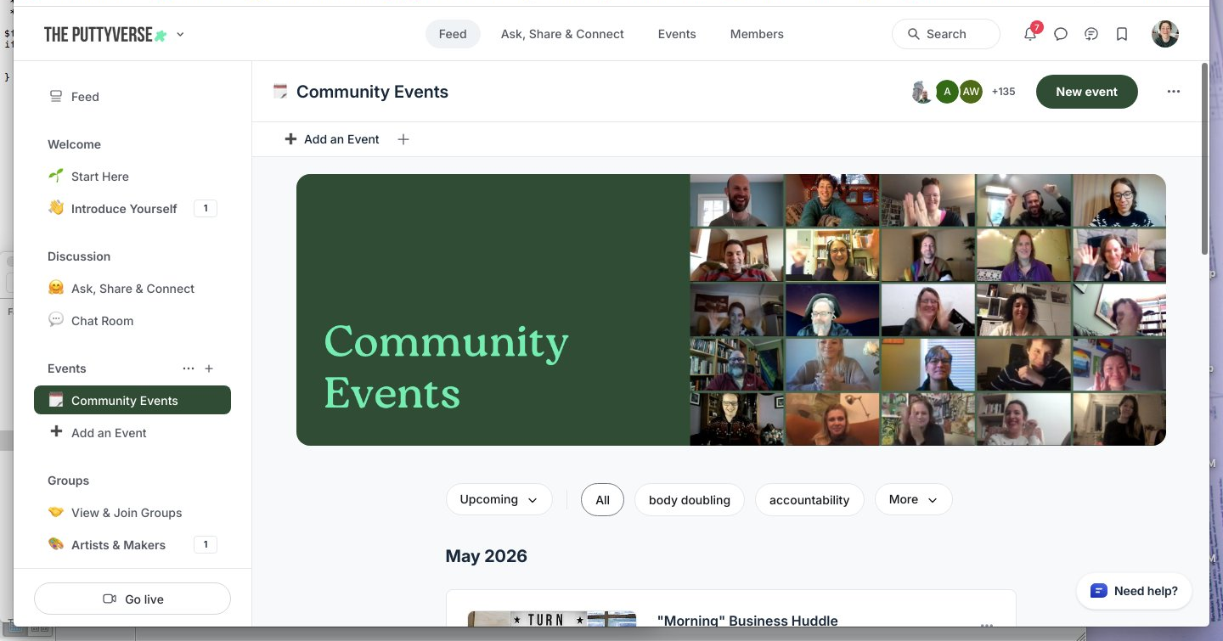Viewport: 1223px width, 641px height.
Task: Open Feed in the sidebar
Action: click(132, 97)
